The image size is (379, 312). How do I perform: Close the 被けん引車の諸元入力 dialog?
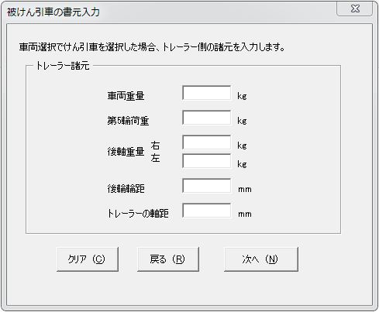[x=355, y=9]
